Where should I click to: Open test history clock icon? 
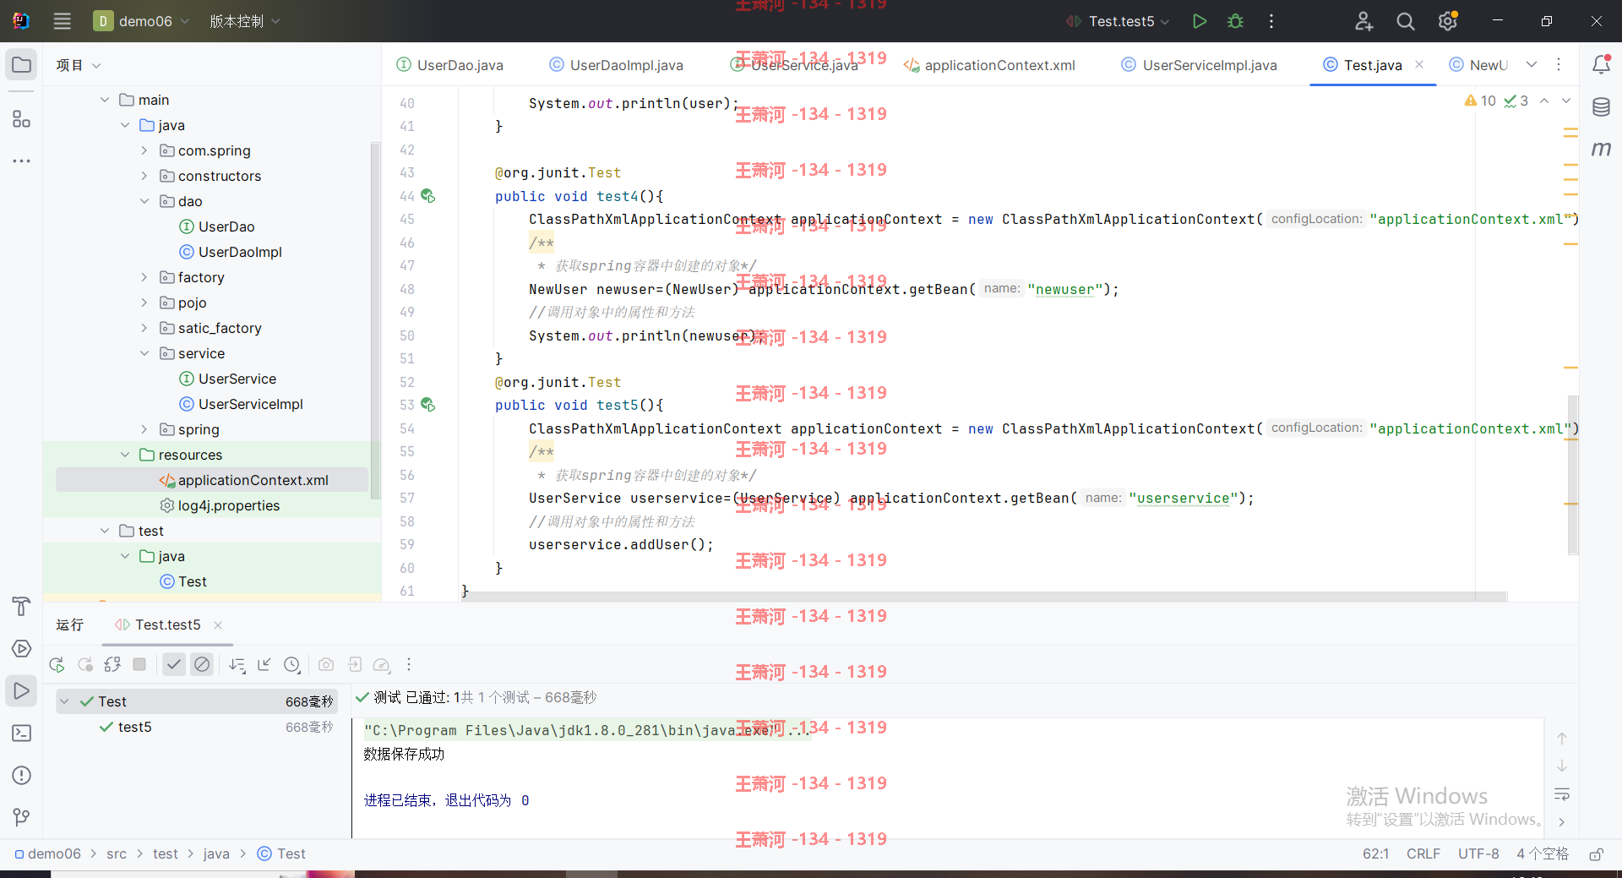click(x=291, y=664)
